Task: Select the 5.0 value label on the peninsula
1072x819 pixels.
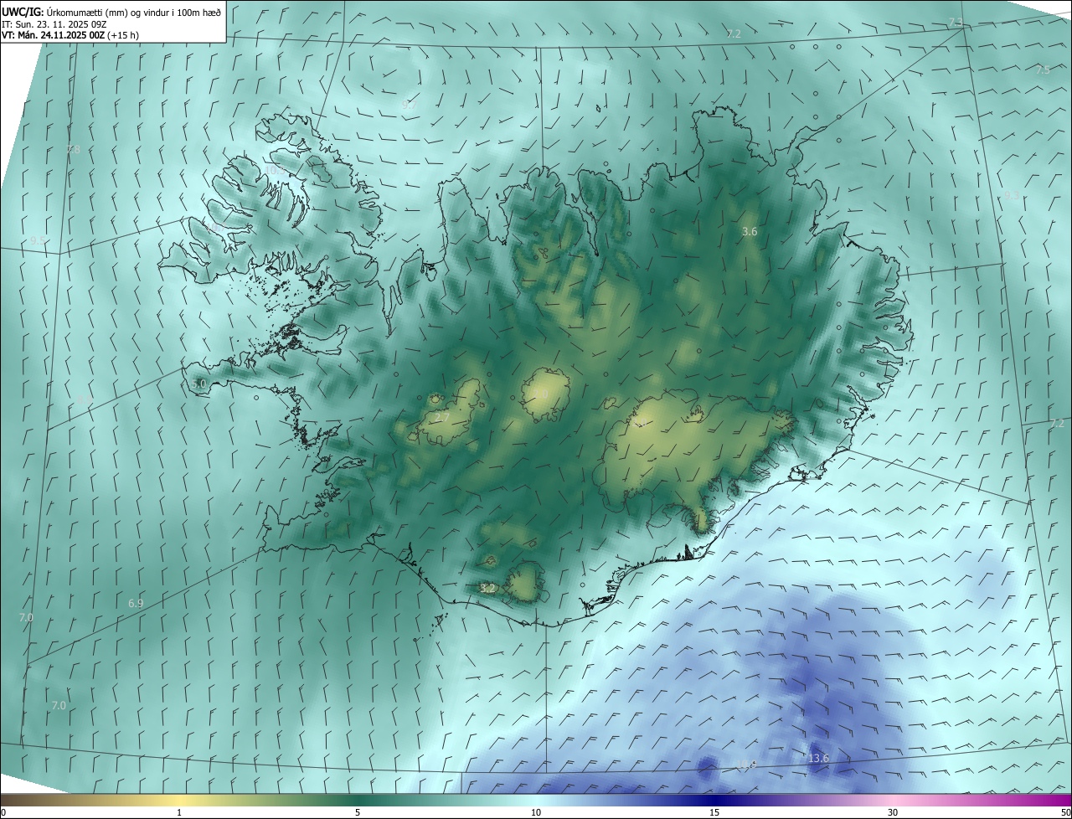Action: click(x=198, y=384)
